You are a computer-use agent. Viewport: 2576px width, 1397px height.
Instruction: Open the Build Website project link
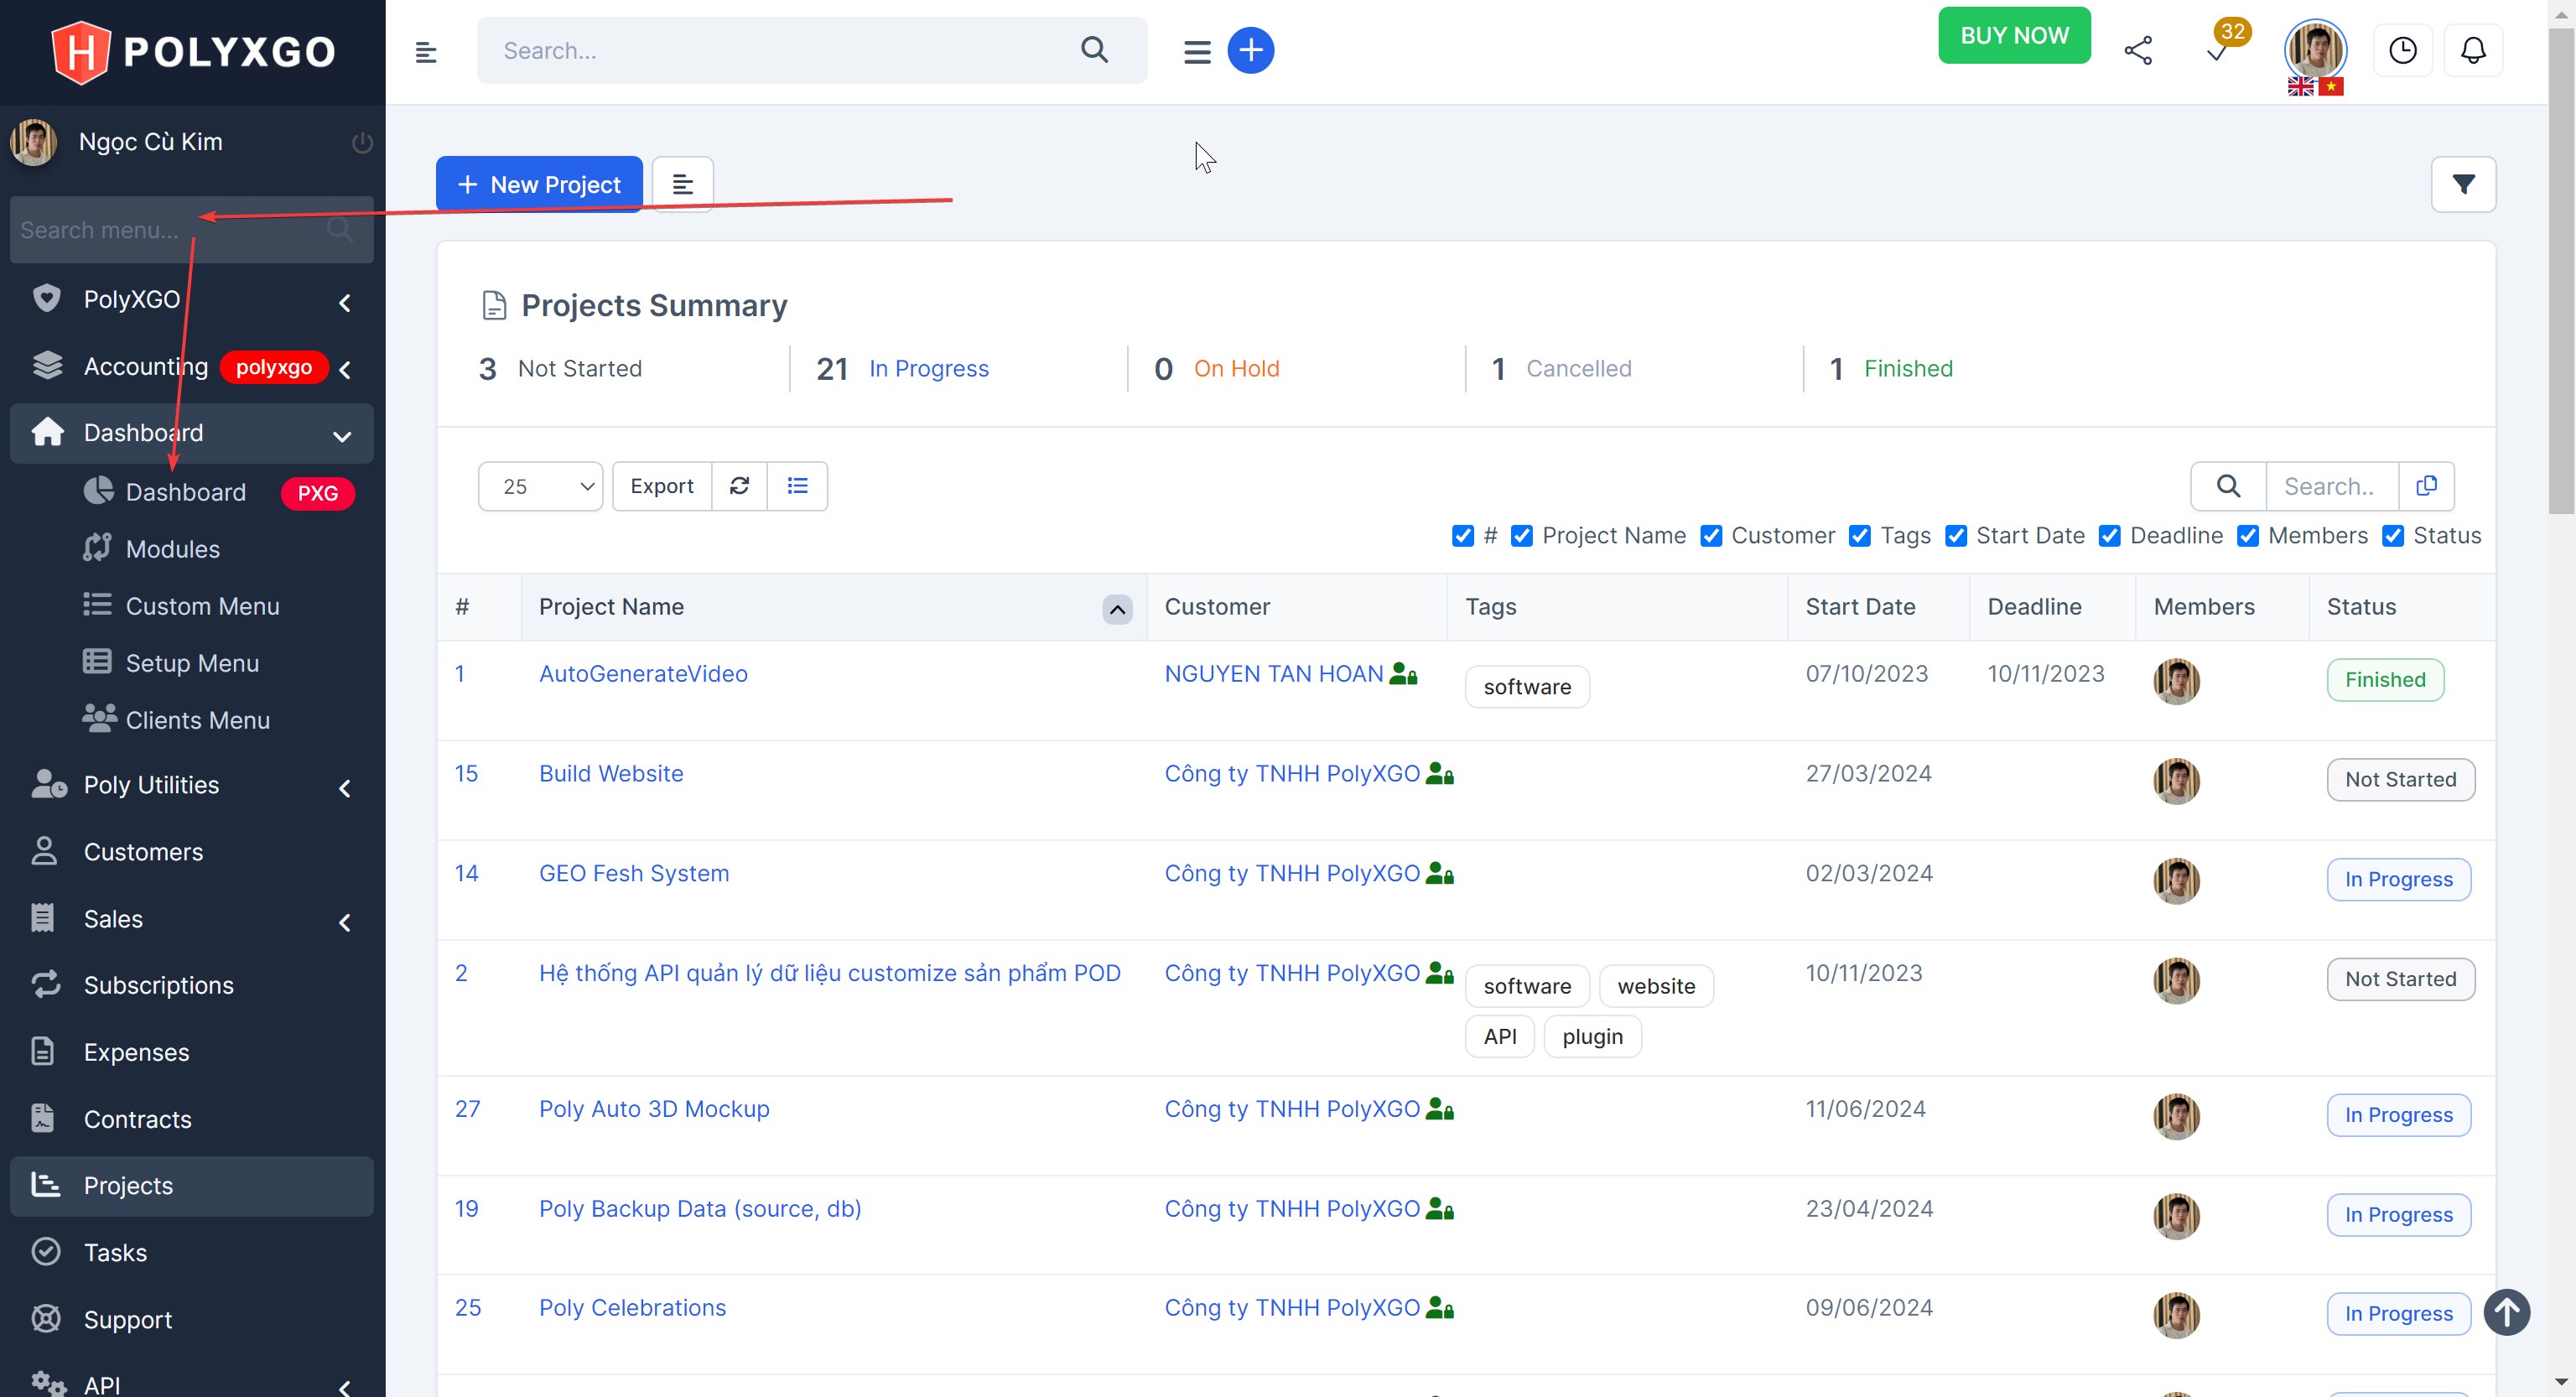610,773
